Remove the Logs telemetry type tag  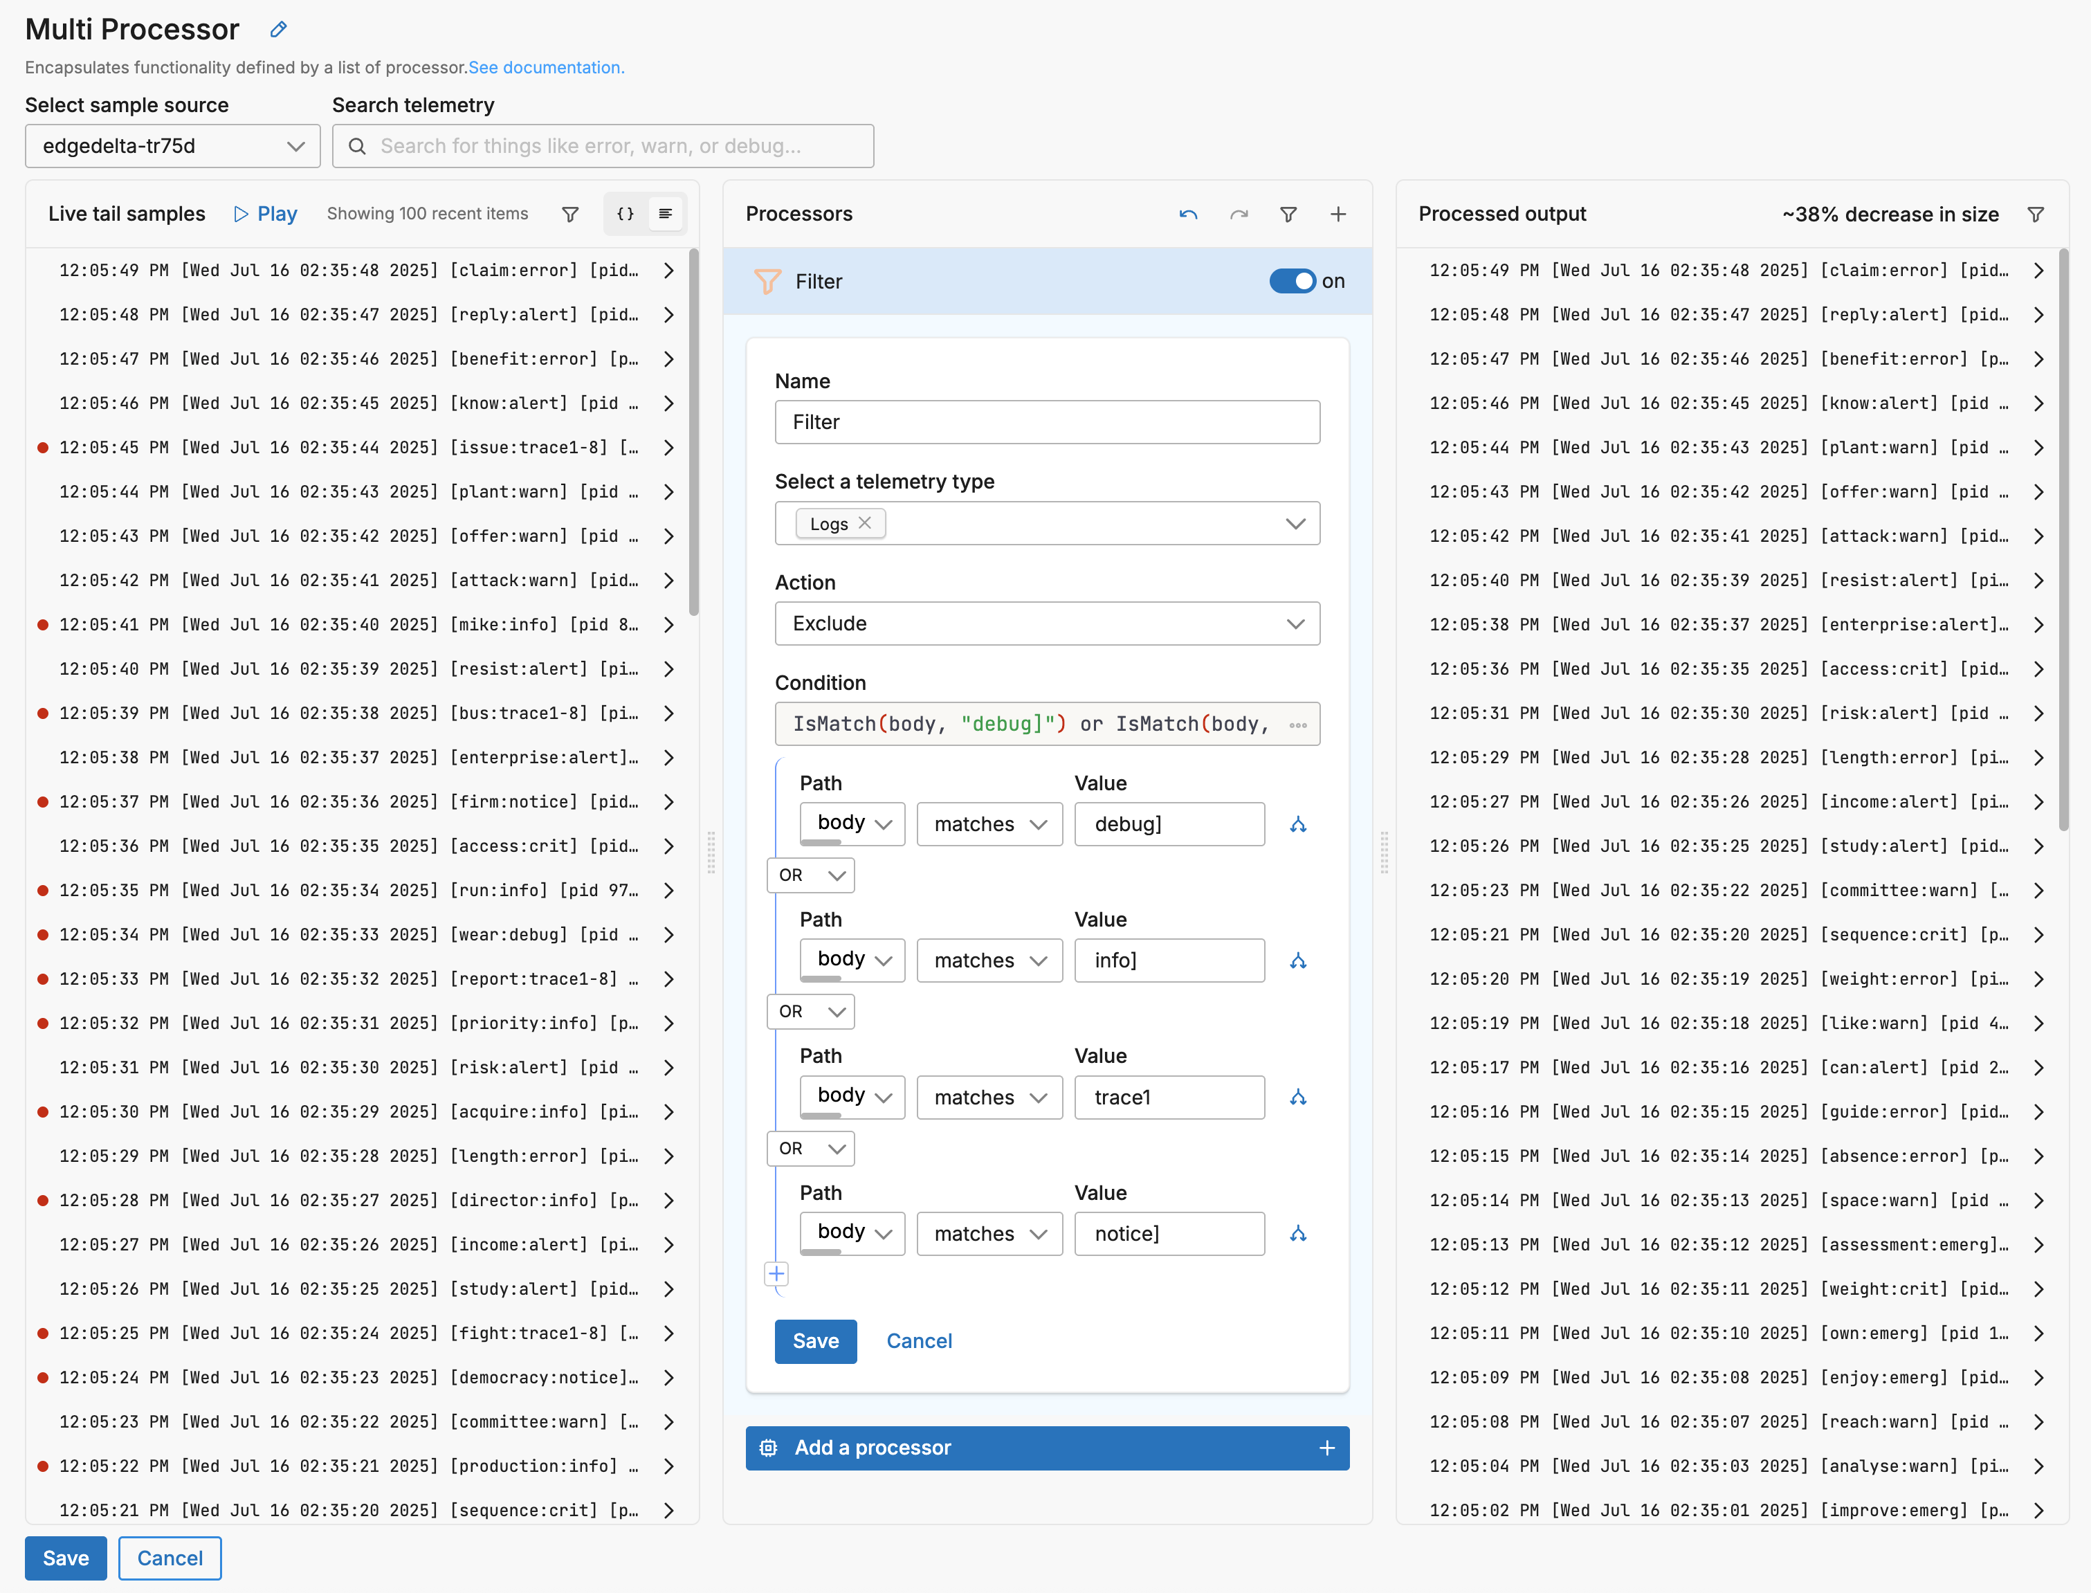click(864, 522)
